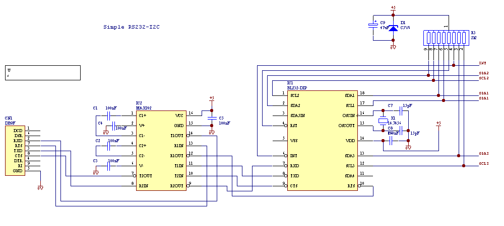Image resolution: width=504 pixels, height=226 pixels.
Task: Click the T1OUT pin on MAX202
Action: (177, 136)
